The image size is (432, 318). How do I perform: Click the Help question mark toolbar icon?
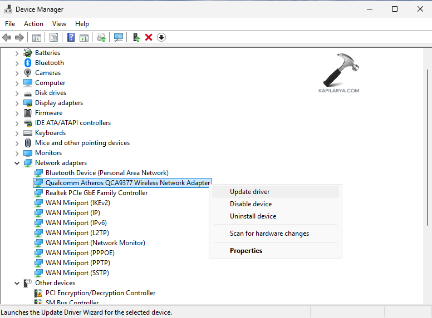(x=71, y=37)
